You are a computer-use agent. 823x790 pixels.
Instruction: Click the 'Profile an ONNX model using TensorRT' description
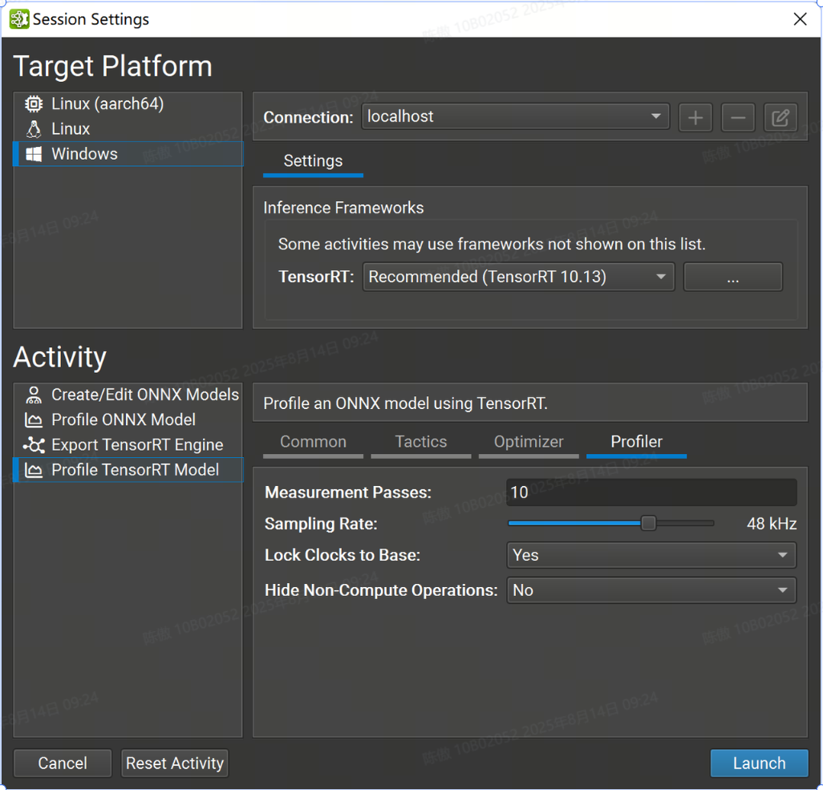405,403
